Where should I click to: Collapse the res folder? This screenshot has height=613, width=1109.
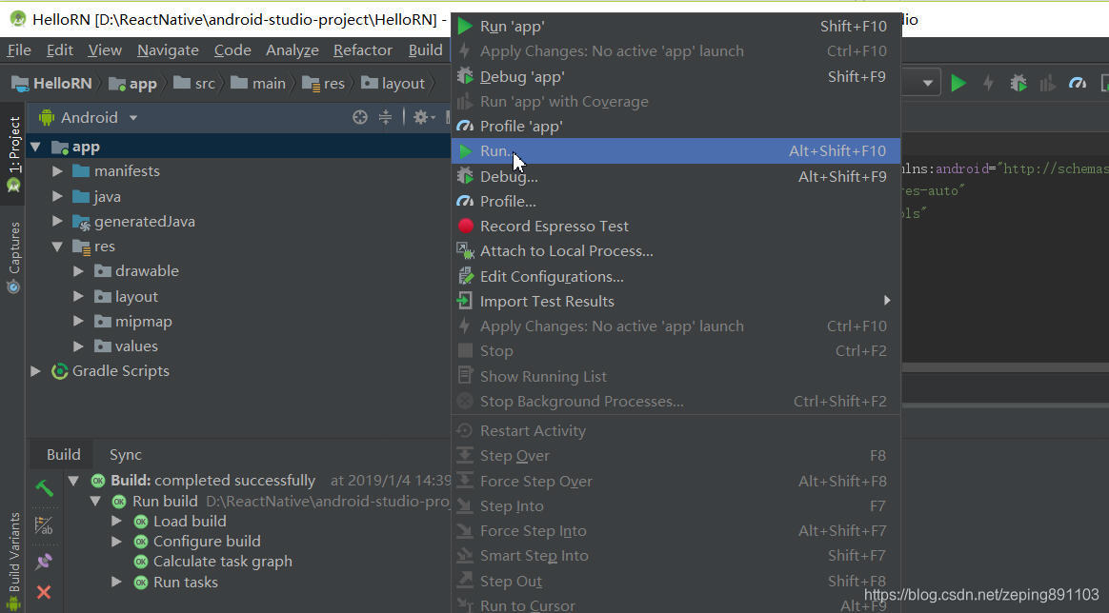pos(57,247)
